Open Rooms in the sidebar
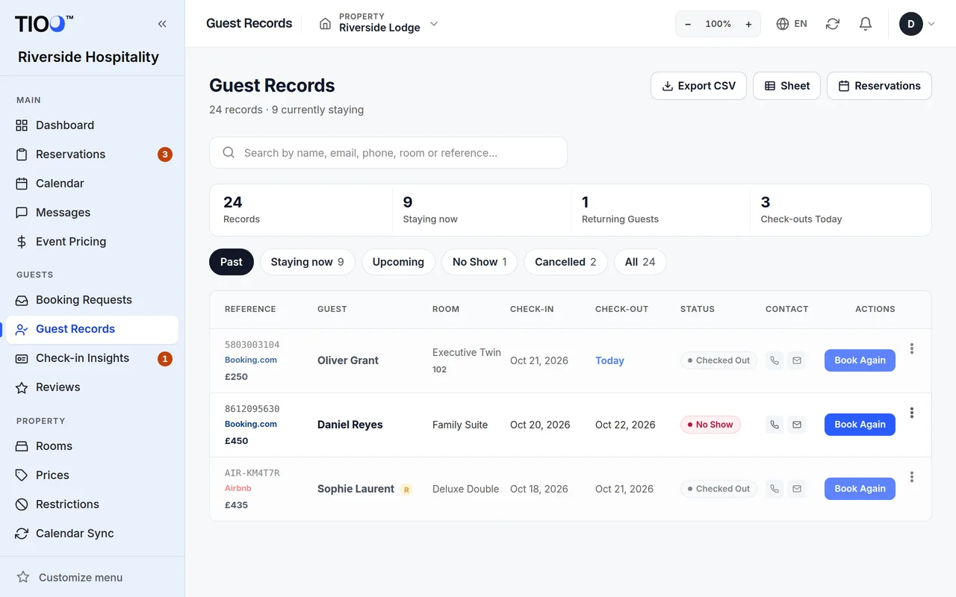 coord(92,446)
